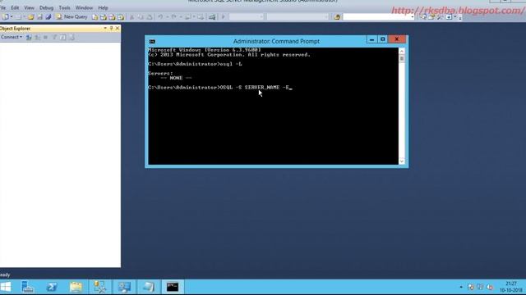
Task: Click the Command Prompt scrollbar thumb
Action: coord(402,59)
